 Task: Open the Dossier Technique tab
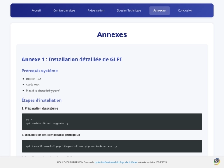(129, 10)
